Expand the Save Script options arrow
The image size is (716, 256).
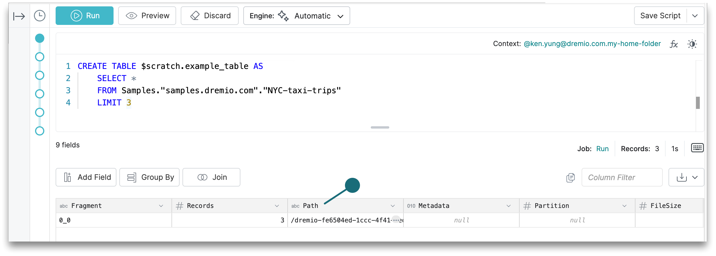tap(695, 16)
